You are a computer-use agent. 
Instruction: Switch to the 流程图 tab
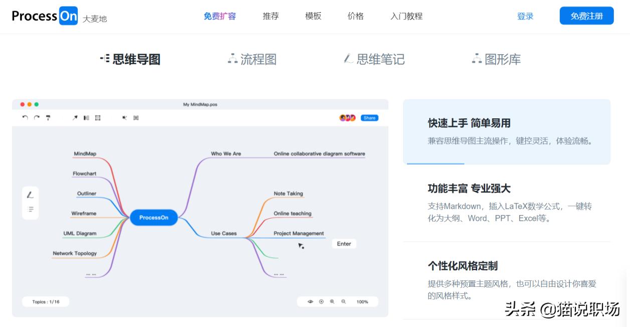coord(252,59)
